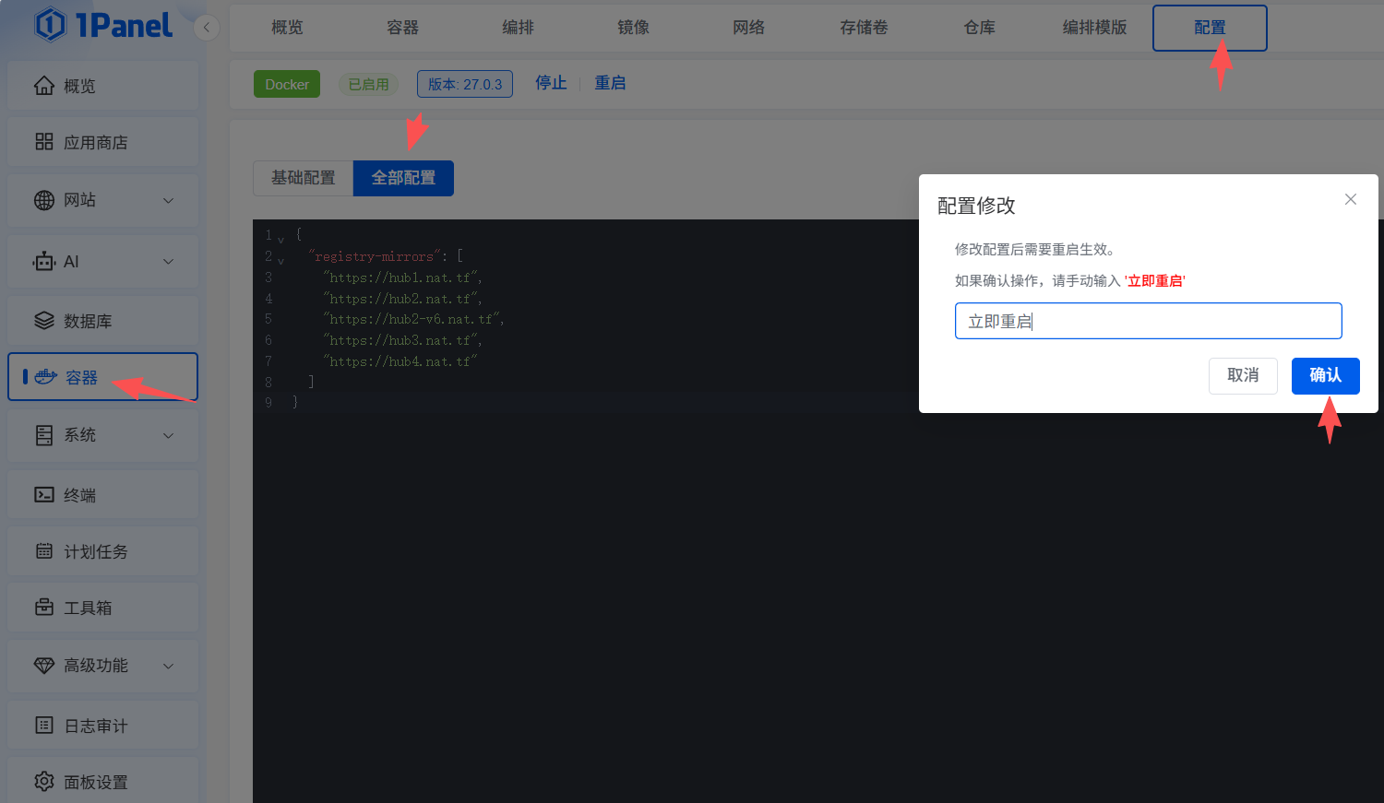Confirm the restart with 确认 button
1384x803 pixels.
[x=1325, y=375]
